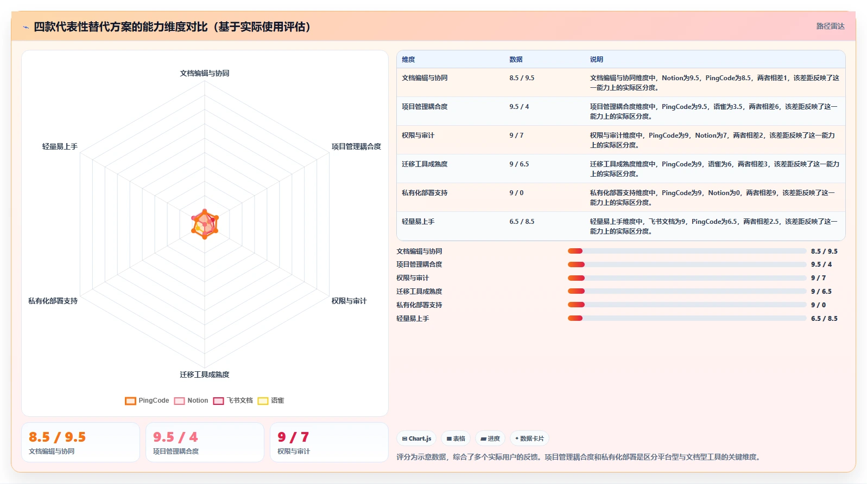Click radar axis label 私有化部署支持

click(x=53, y=301)
